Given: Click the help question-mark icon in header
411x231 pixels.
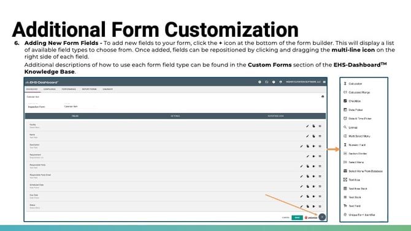Looking at the screenshot, I should pos(274,82).
